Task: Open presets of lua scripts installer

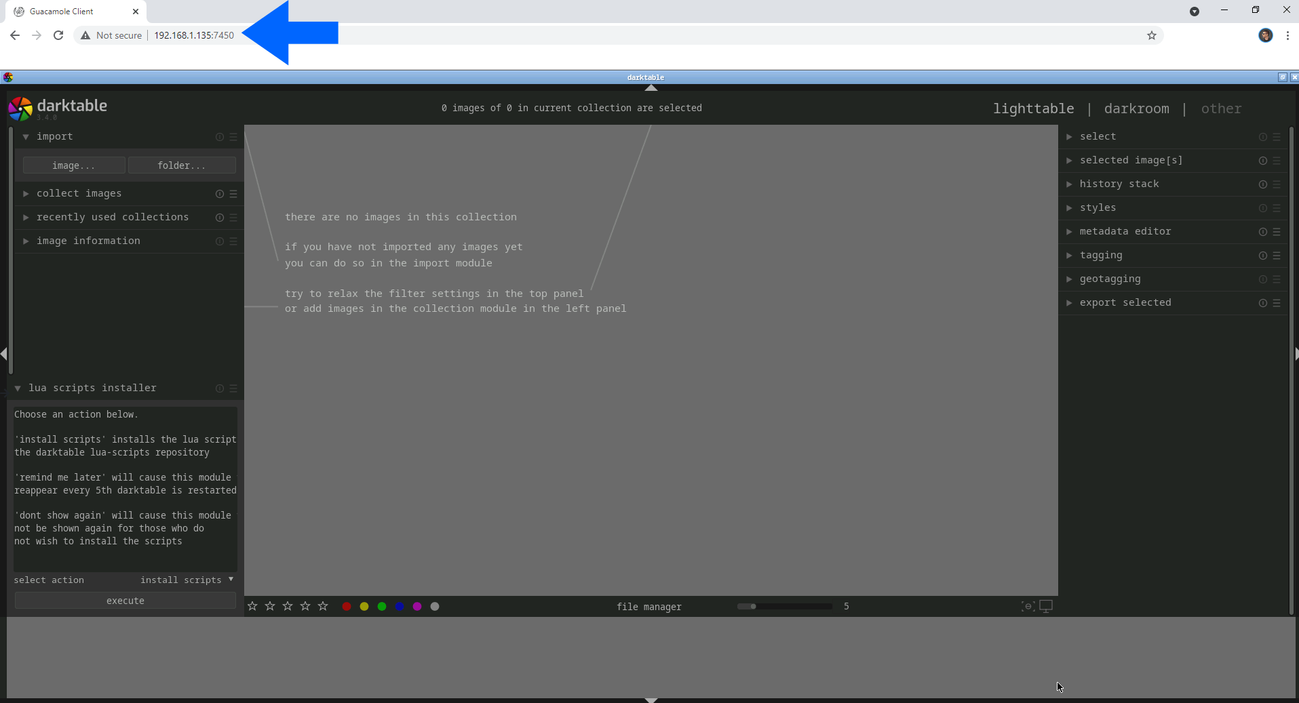Action: (x=233, y=388)
